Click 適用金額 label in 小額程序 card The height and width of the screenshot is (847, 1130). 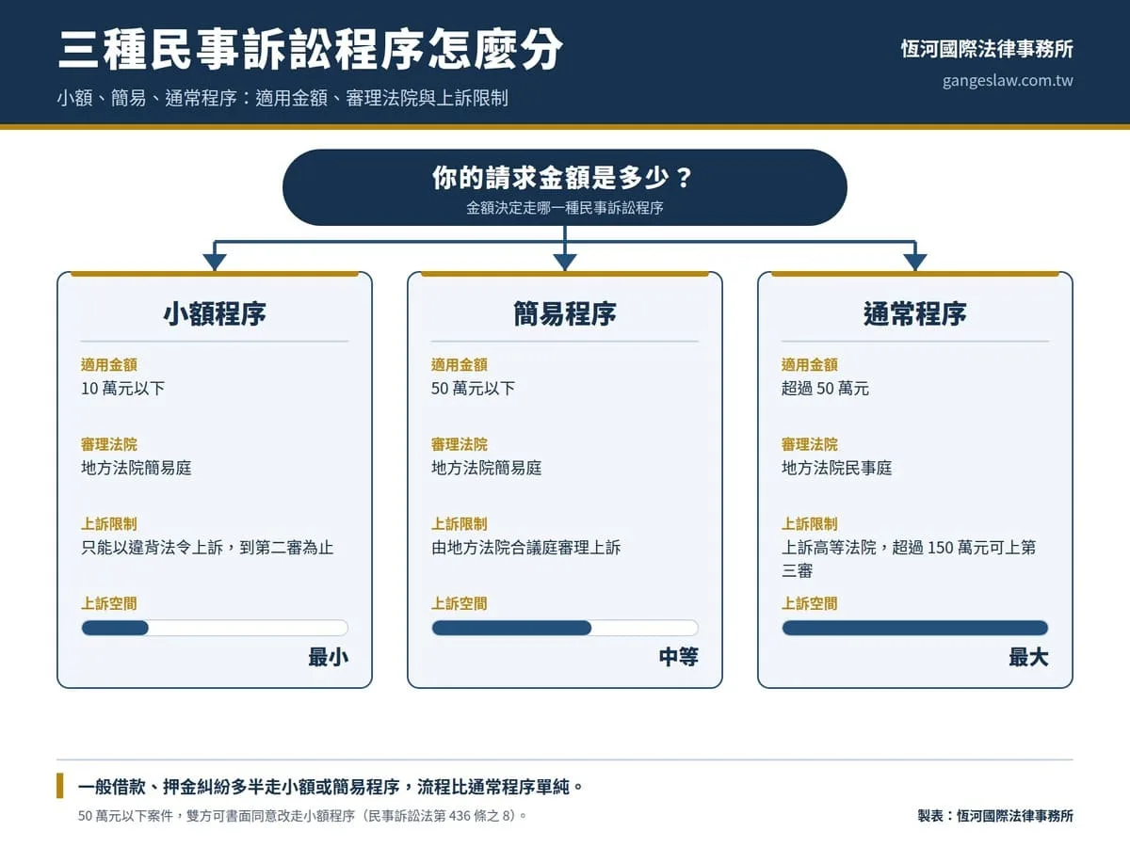pos(109,364)
